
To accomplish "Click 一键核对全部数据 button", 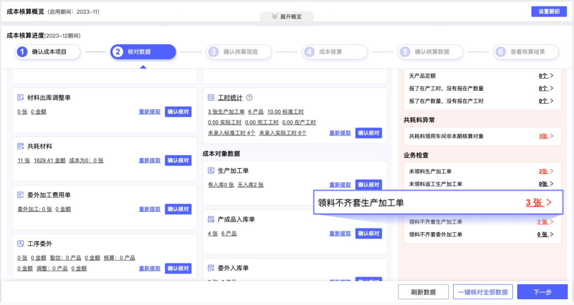I will pyautogui.click(x=483, y=292).
